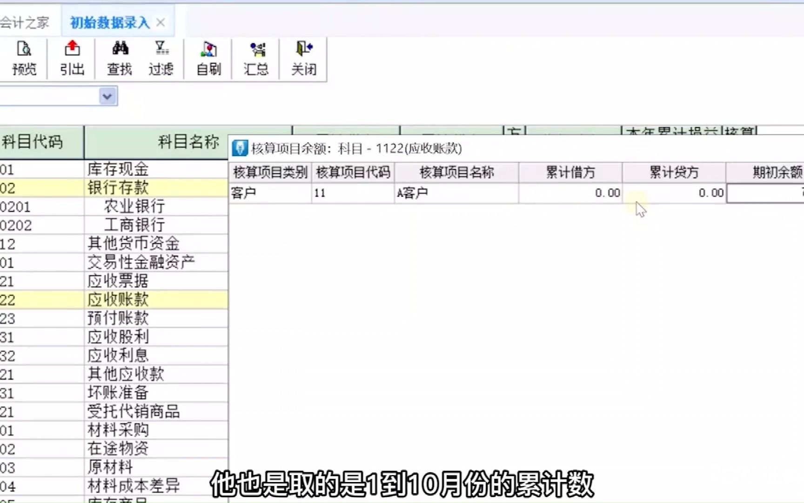Select the 交易性金融资产 row
Viewport: 804px width, 503px height.
coord(114,262)
